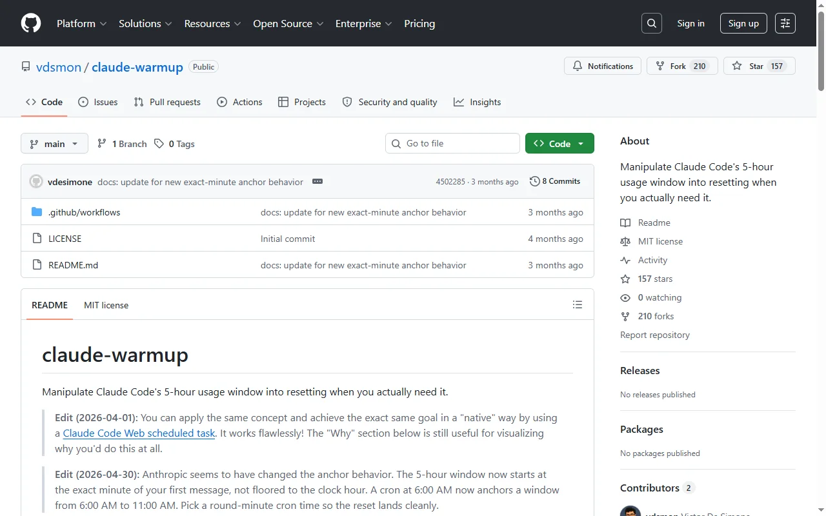Image resolution: width=826 pixels, height=516 pixels.
Task: Open the Packages section heading
Action: pyautogui.click(x=641, y=429)
